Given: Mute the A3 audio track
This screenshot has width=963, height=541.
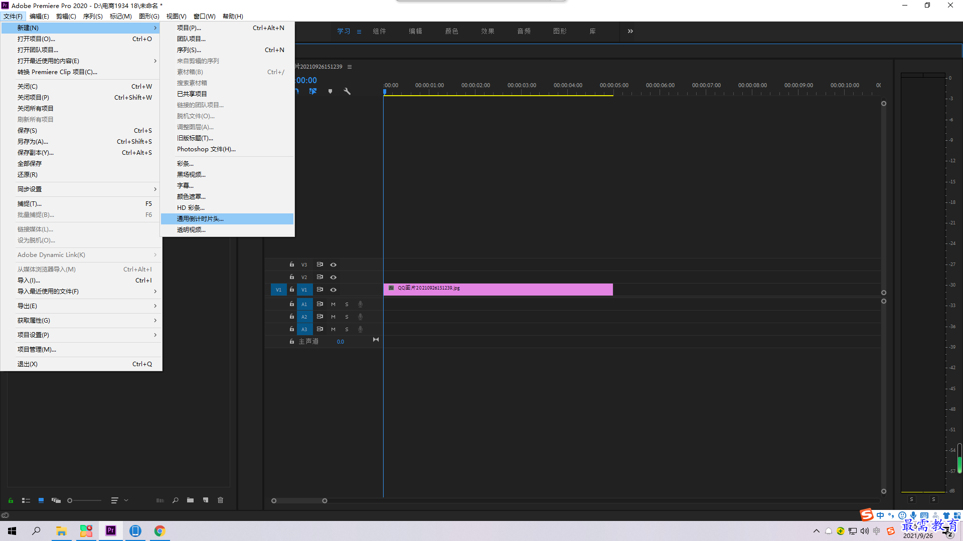Looking at the screenshot, I should (333, 329).
